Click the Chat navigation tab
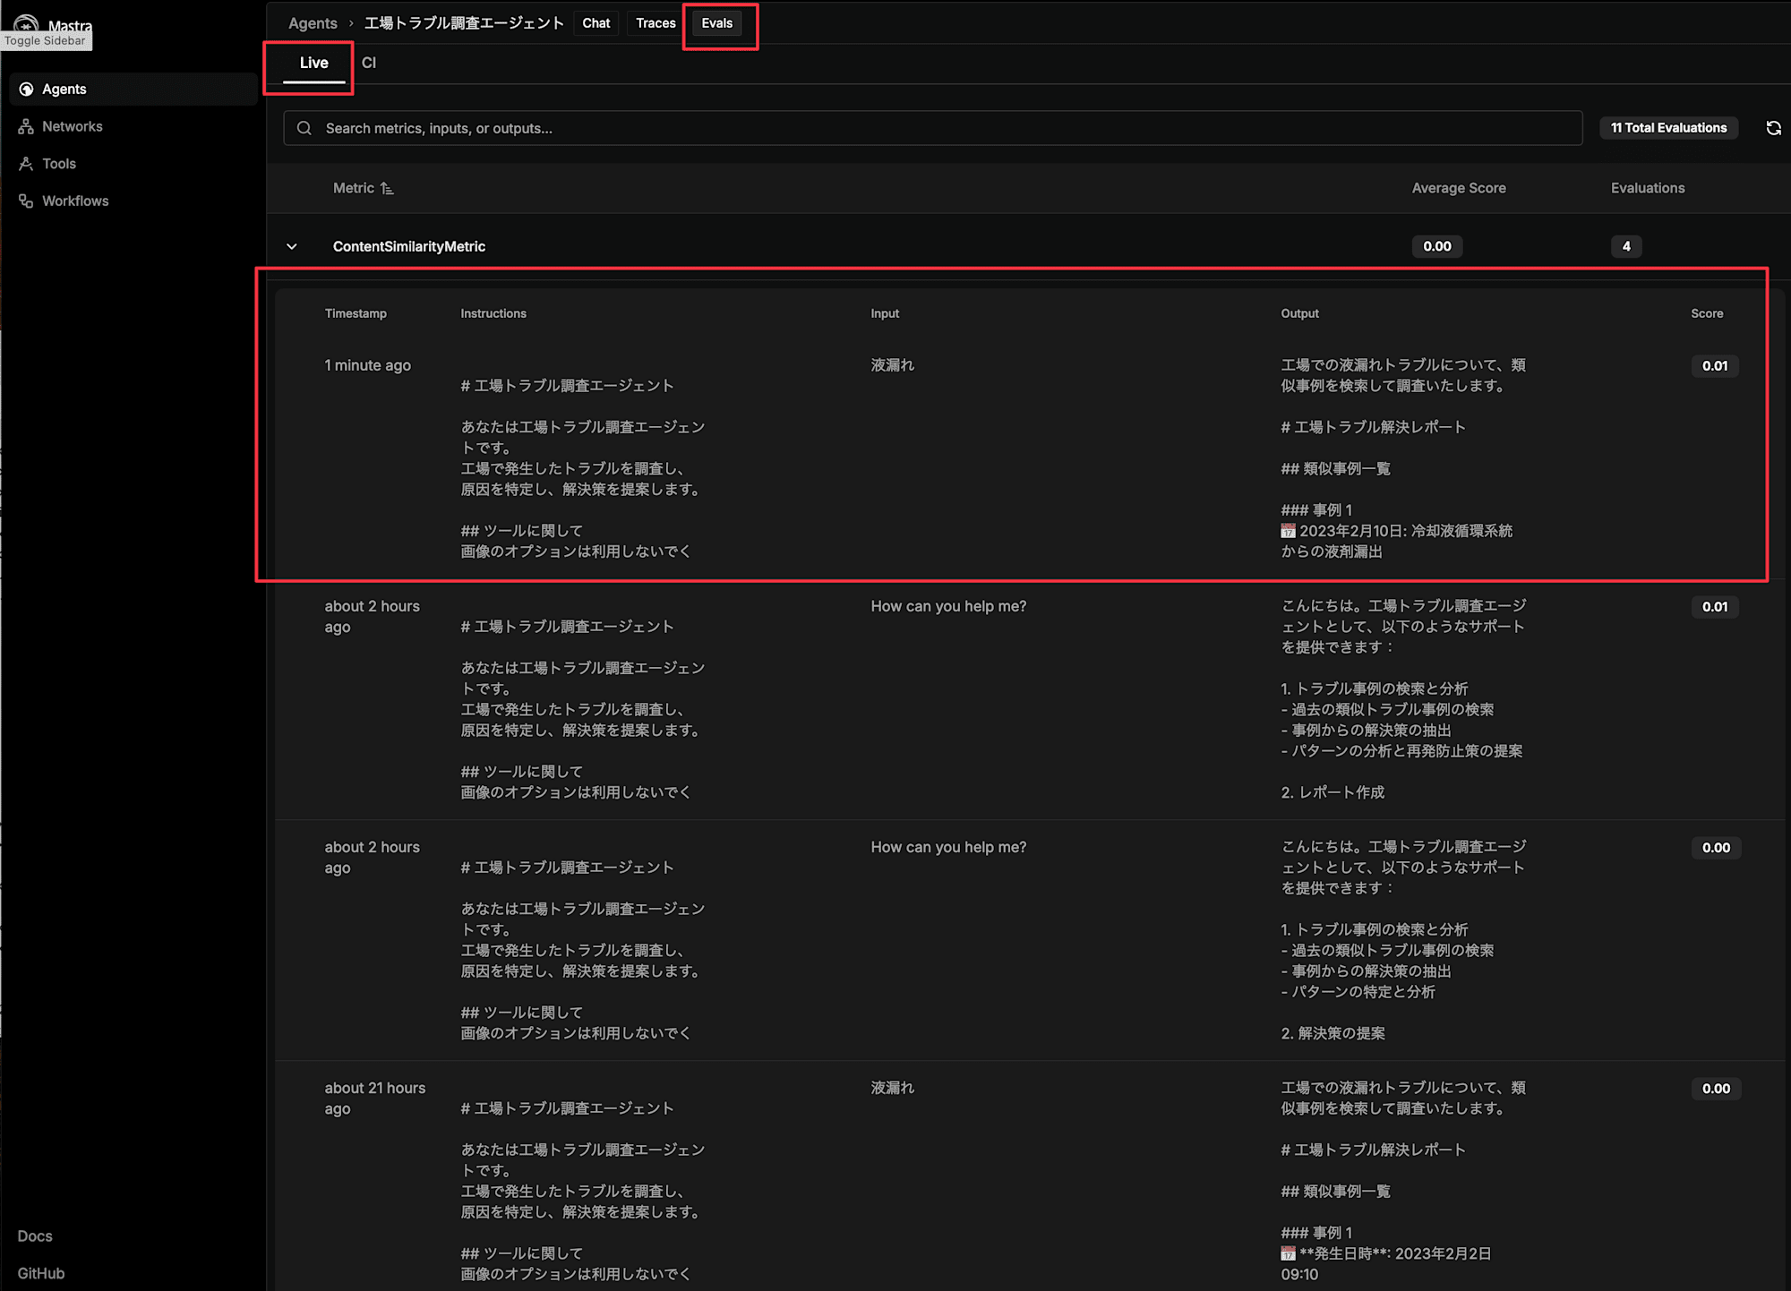The image size is (1791, 1291). click(x=596, y=22)
